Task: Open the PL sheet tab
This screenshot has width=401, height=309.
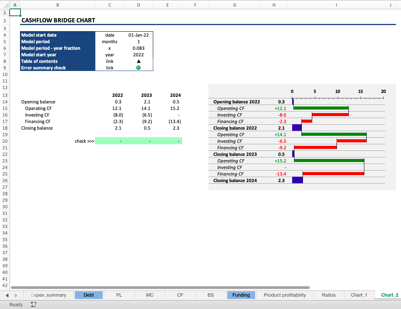Action: pos(119,295)
